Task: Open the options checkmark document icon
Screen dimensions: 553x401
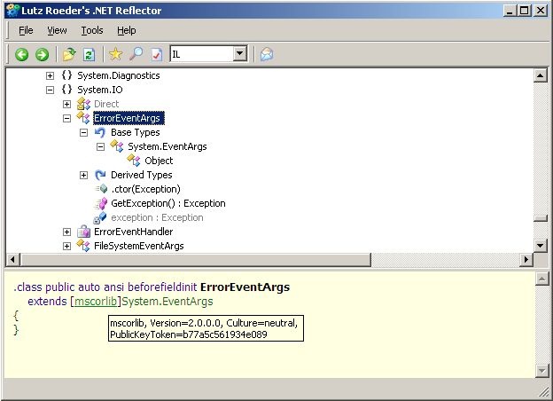Action: pos(157,54)
